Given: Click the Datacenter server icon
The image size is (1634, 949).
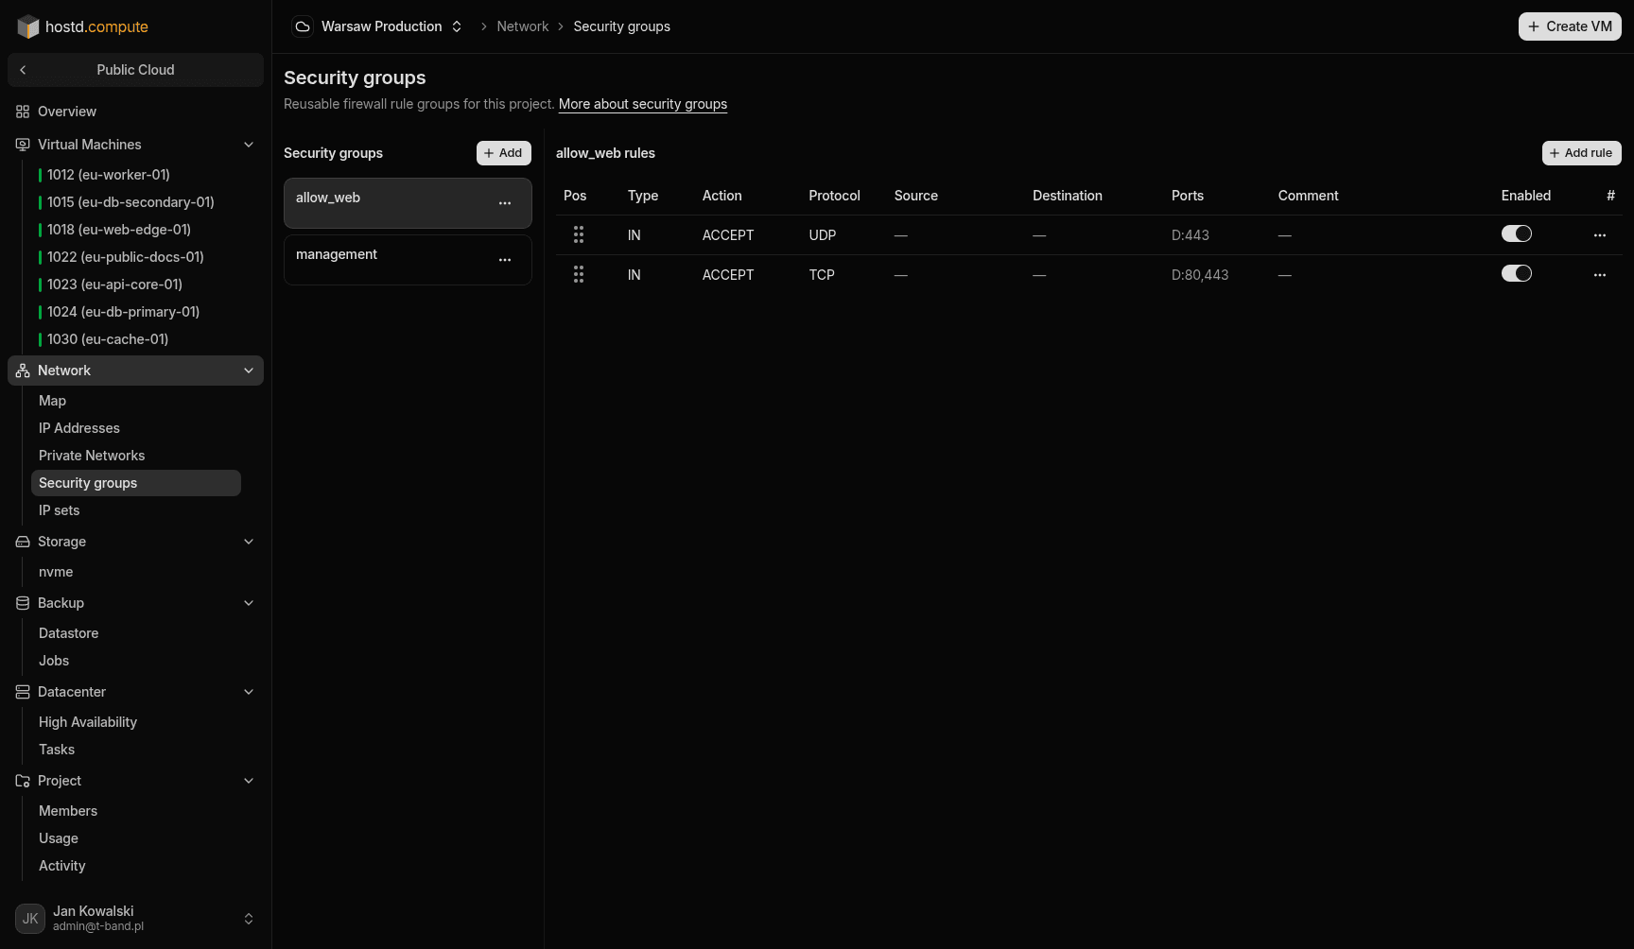Looking at the screenshot, I should [x=23, y=692].
